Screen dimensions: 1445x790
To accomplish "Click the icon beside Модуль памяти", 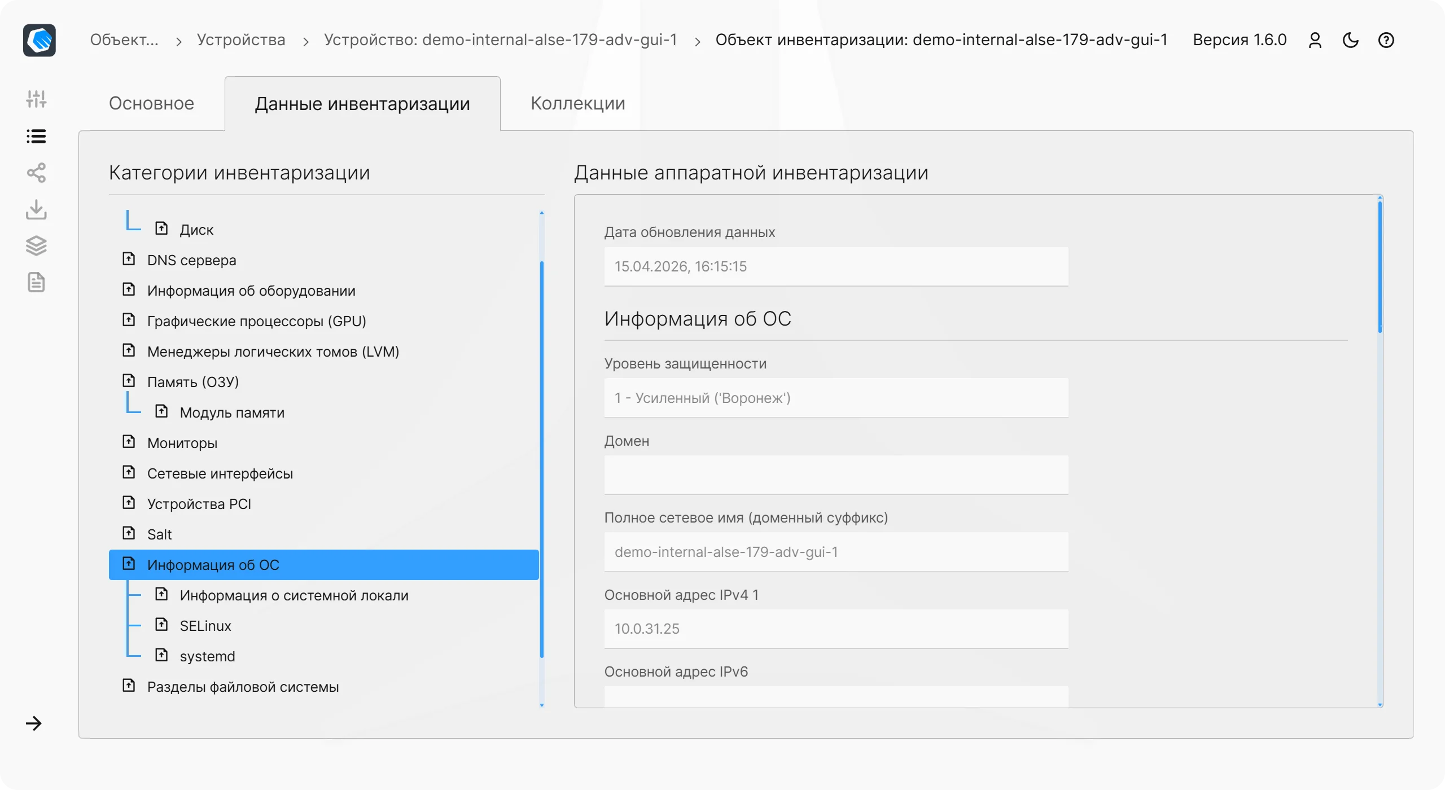I will [161, 411].
